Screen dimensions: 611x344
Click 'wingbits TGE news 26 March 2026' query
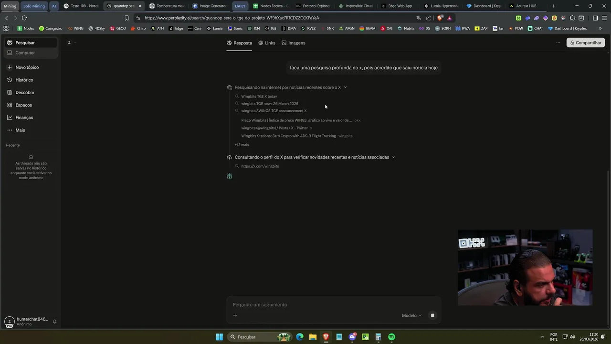click(x=269, y=104)
